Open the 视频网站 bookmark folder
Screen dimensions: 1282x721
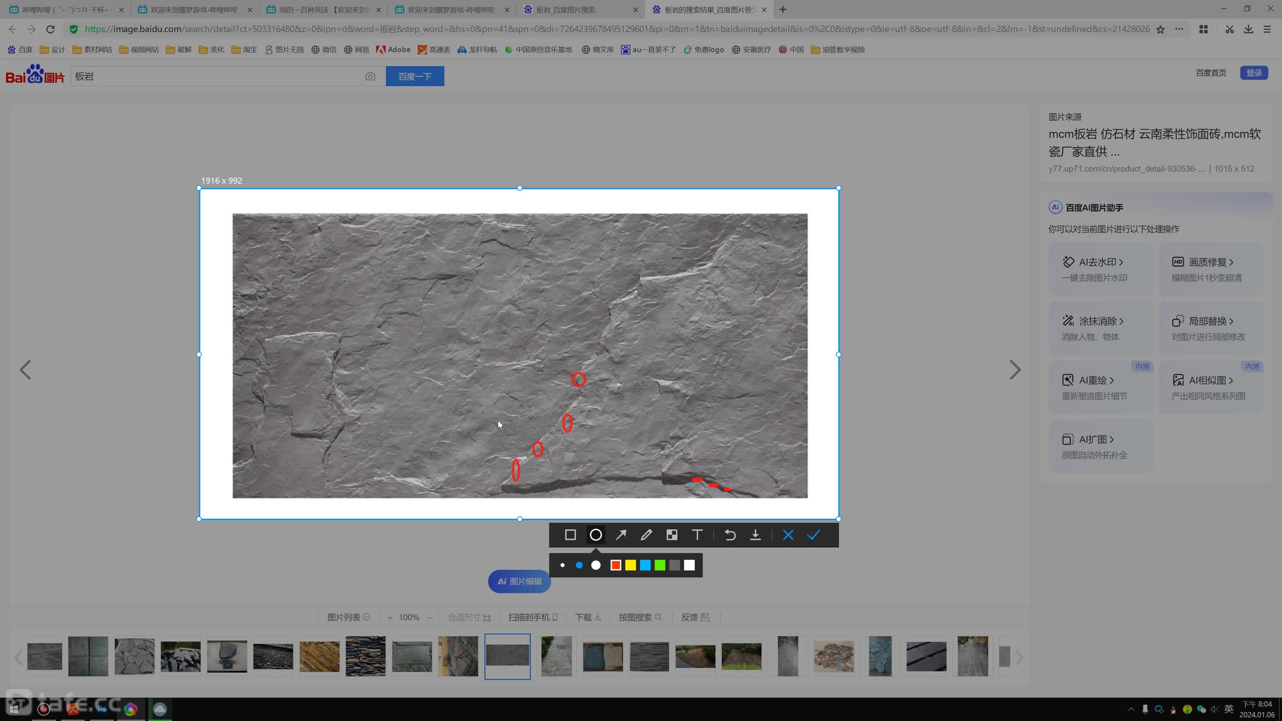[x=139, y=50]
